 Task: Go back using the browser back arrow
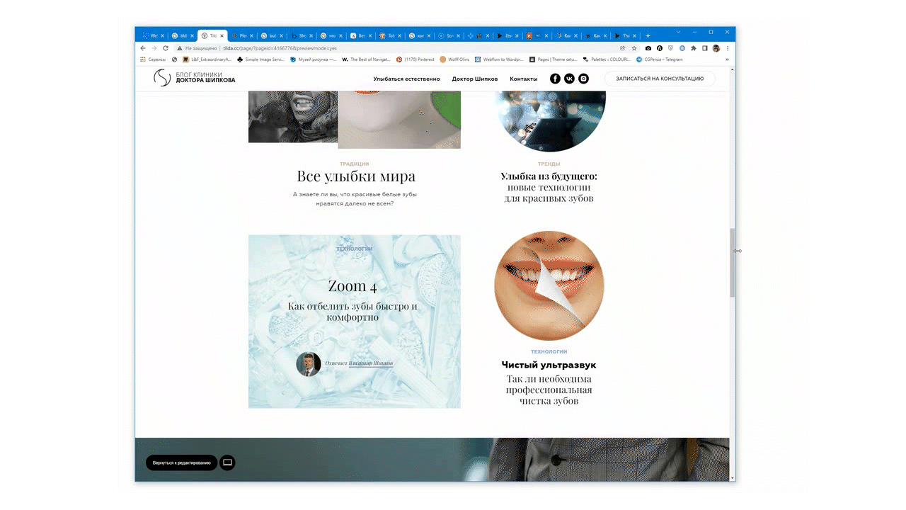click(x=143, y=48)
